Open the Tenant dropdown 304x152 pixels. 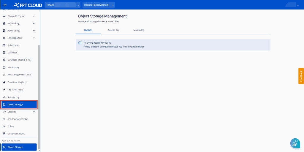(x=62, y=5)
